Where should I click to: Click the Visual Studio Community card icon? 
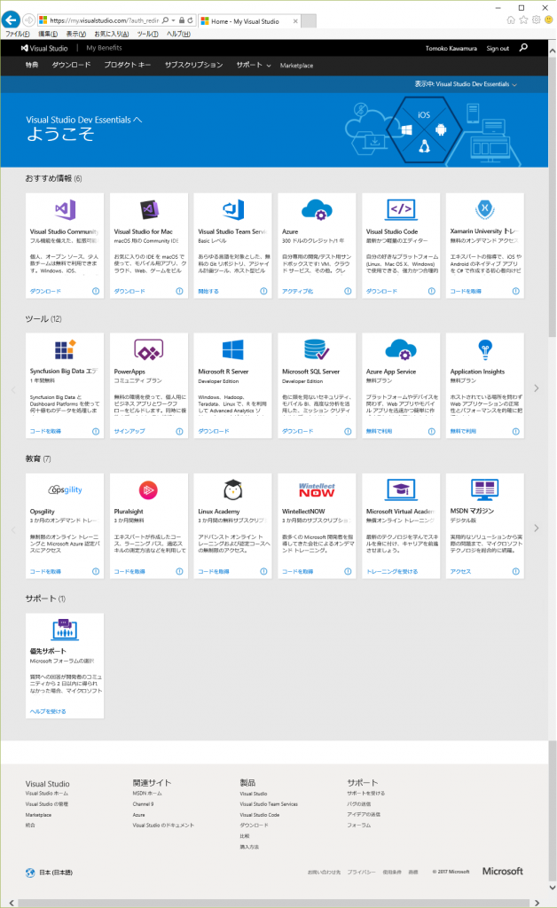(66, 209)
